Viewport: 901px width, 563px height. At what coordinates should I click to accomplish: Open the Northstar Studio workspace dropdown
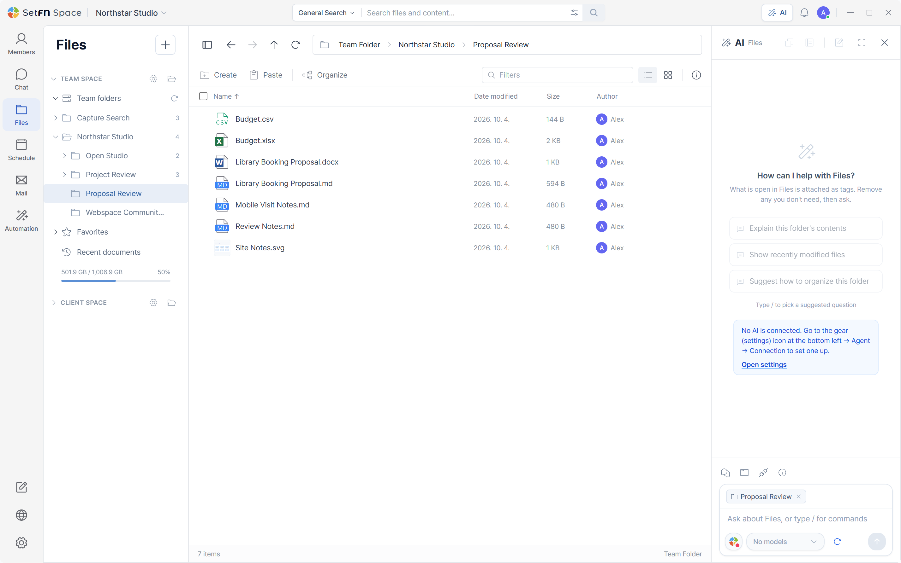pos(131,13)
